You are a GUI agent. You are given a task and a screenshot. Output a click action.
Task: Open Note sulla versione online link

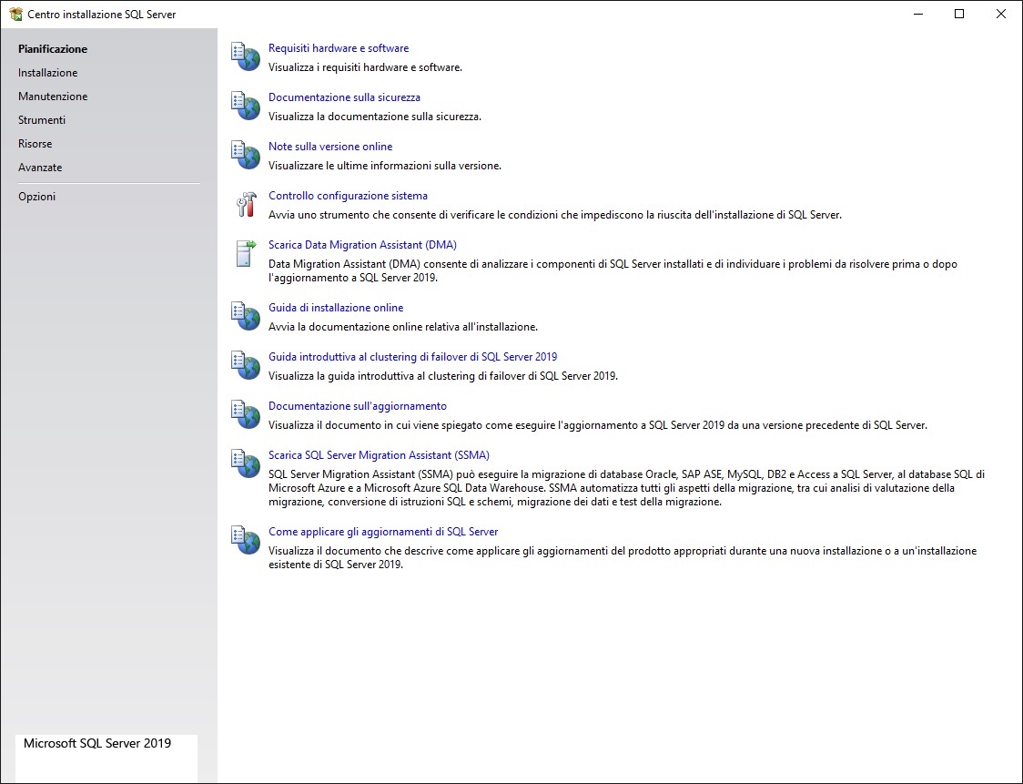tap(330, 147)
